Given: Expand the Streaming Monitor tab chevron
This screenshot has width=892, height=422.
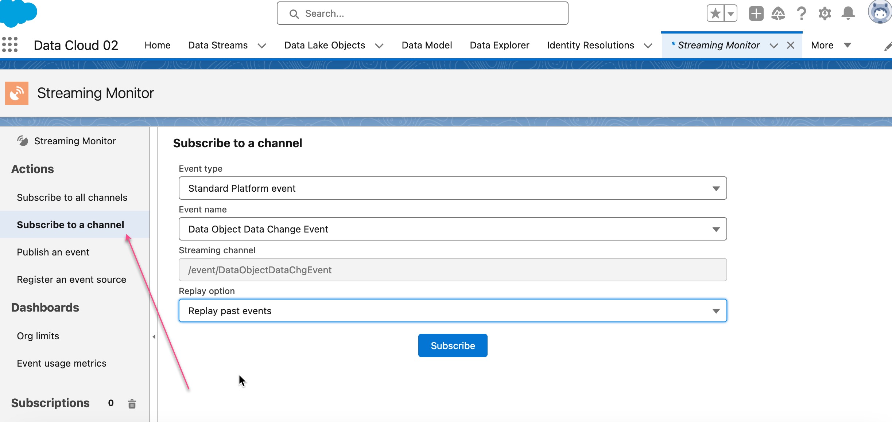Looking at the screenshot, I should (x=774, y=46).
